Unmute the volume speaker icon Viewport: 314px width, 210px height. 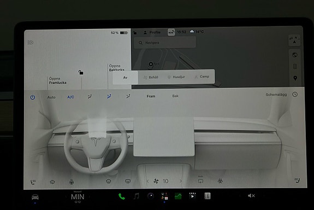(251, 196)
